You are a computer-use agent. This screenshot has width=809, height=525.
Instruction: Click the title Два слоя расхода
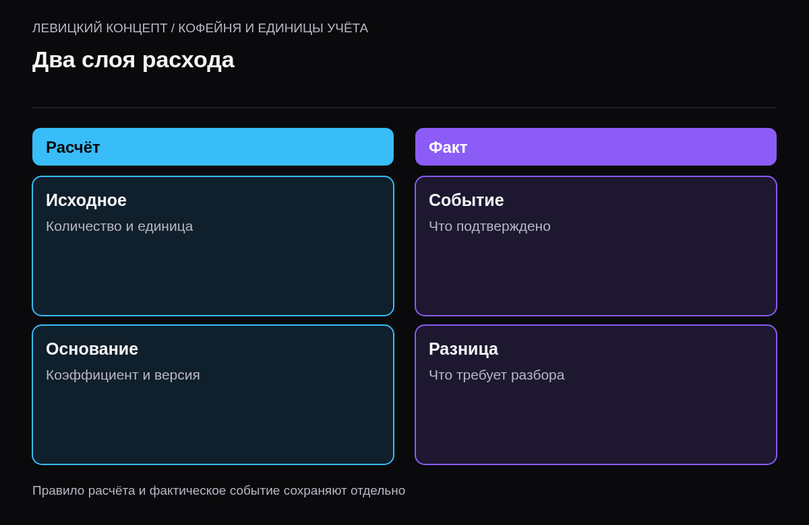133,60
